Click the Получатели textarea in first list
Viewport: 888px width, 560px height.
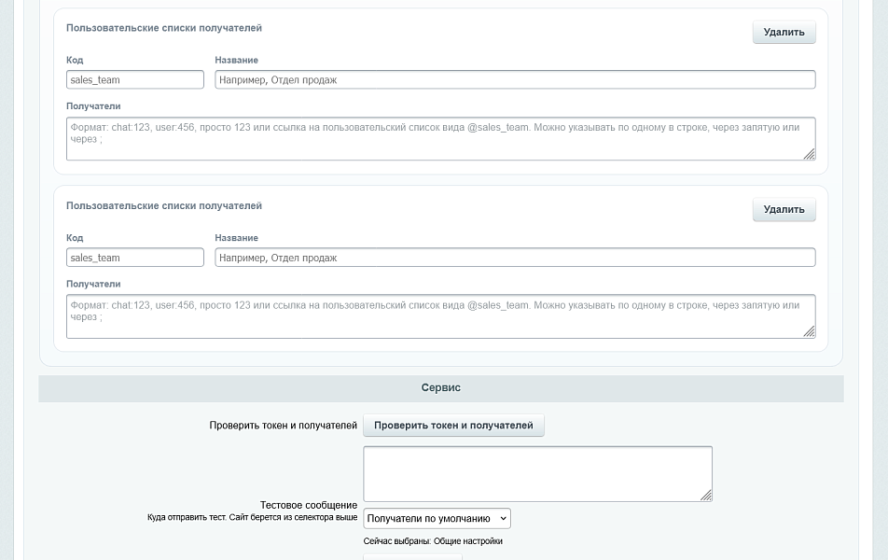(440, 138)
